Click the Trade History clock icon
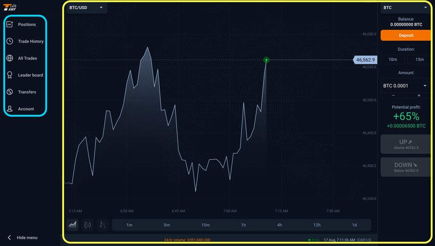Image resolution: width=435 pixels, height=246 pixels. click(x=10, y=41)
